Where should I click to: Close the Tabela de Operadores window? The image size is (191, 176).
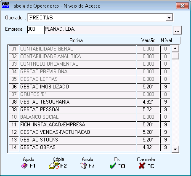coord(182,6)
